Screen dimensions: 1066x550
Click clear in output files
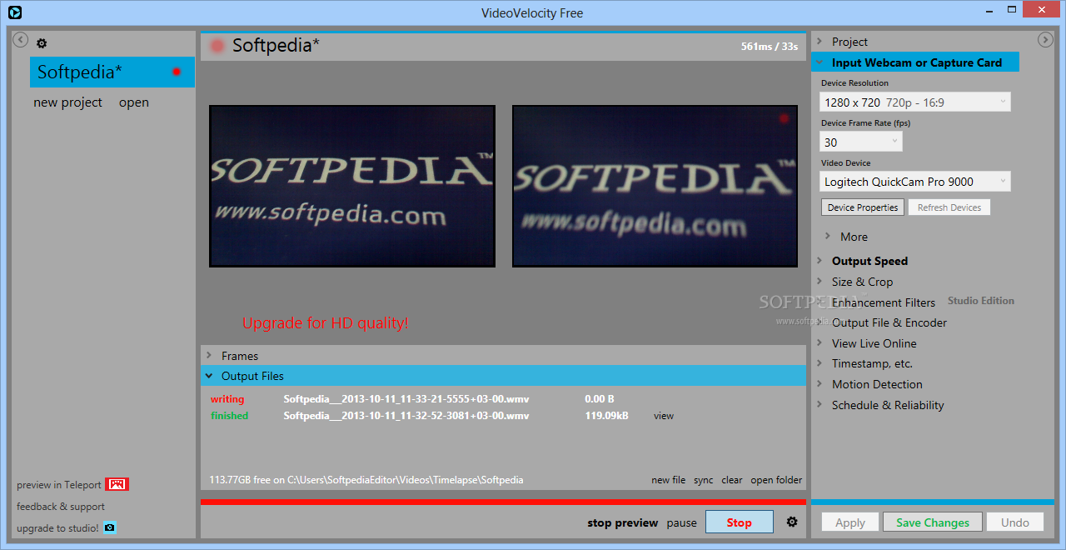(732, 480)
